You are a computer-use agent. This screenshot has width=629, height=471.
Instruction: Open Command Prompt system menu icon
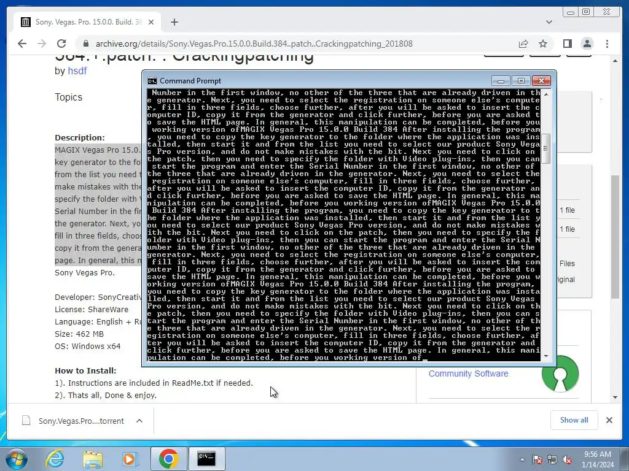(152, 81)
